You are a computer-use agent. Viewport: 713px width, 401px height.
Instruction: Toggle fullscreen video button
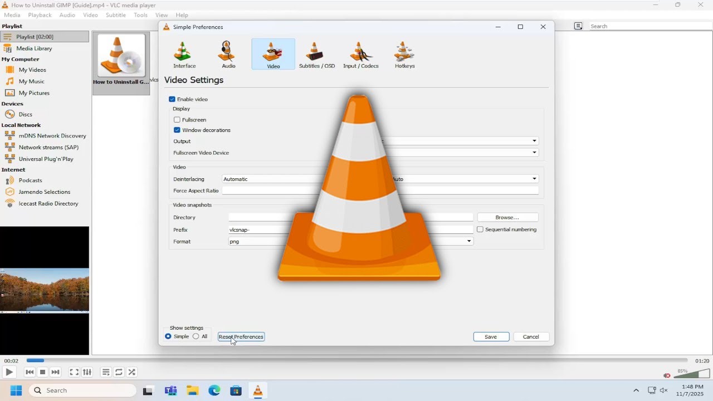[74, 372]
